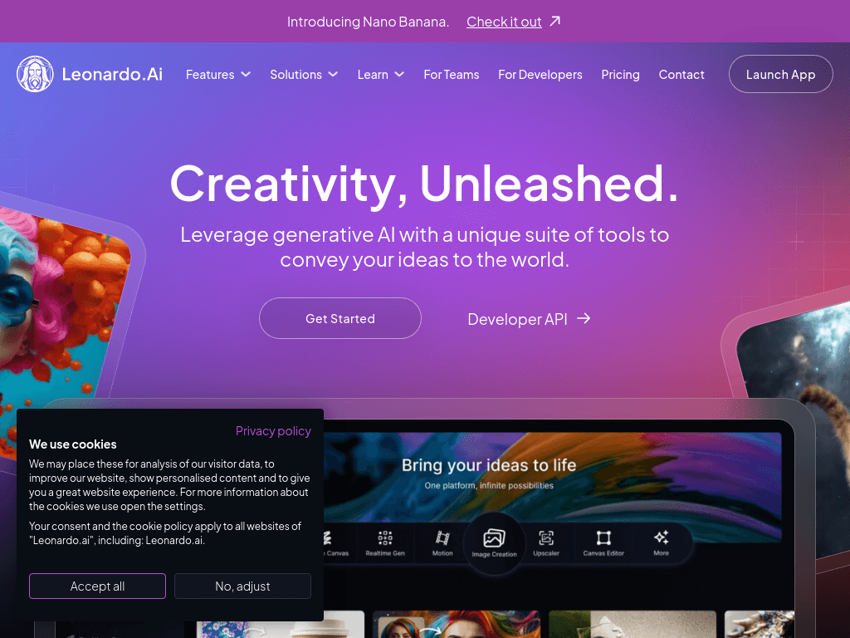Click arrow icon beside Check it out

coord(555,21)
